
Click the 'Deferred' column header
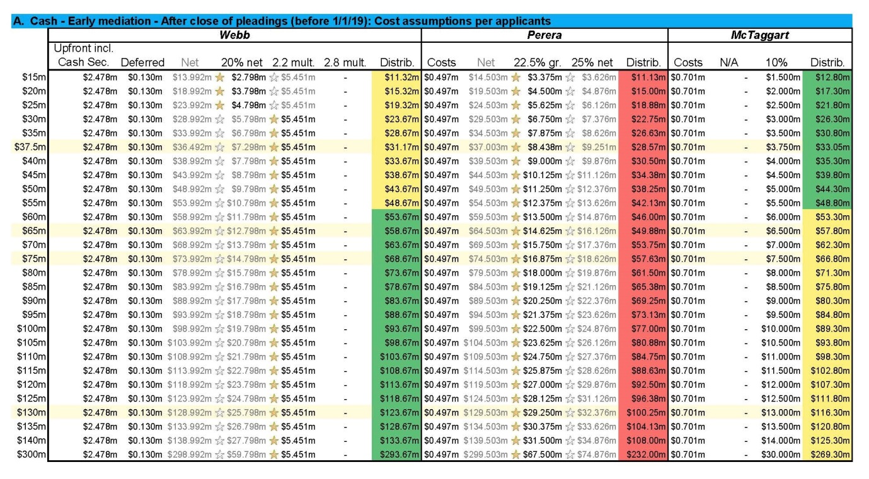pyautogui.click(x=142, y=62)
